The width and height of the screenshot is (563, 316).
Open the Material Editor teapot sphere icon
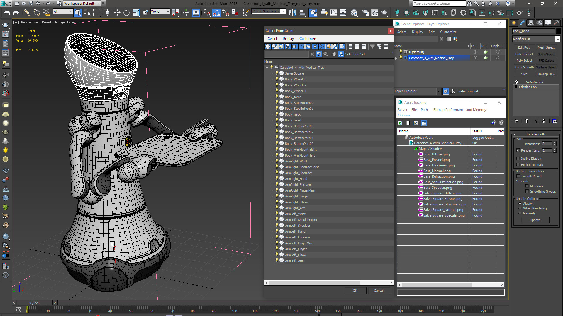tap(354, 12)
